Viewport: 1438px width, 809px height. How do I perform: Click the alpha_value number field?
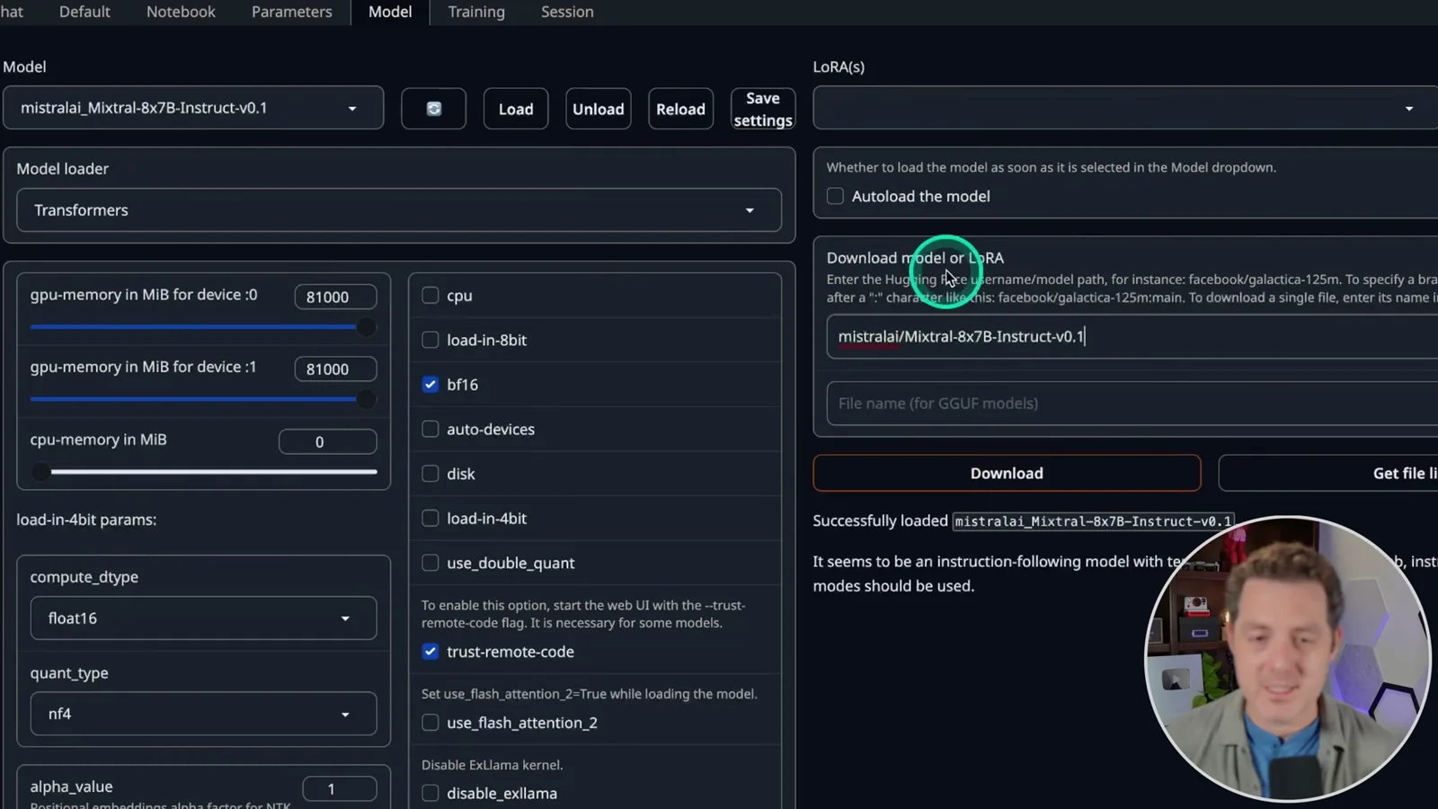point(340,788)
